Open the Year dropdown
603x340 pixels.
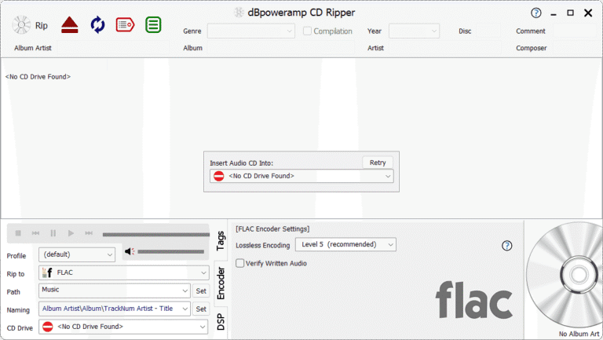point(414,31)
